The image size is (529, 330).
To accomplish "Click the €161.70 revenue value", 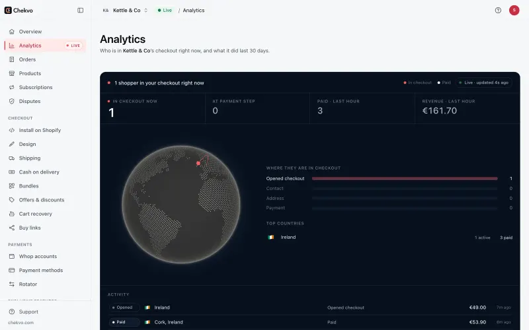I will pos(440,111).
